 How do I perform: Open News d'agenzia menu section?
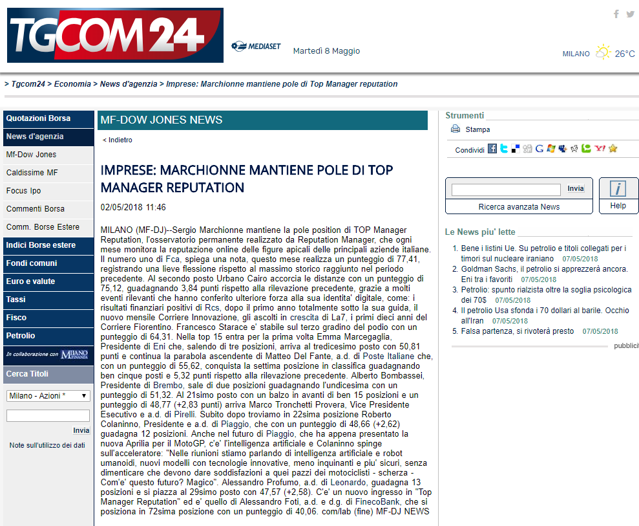click(48, 137)
